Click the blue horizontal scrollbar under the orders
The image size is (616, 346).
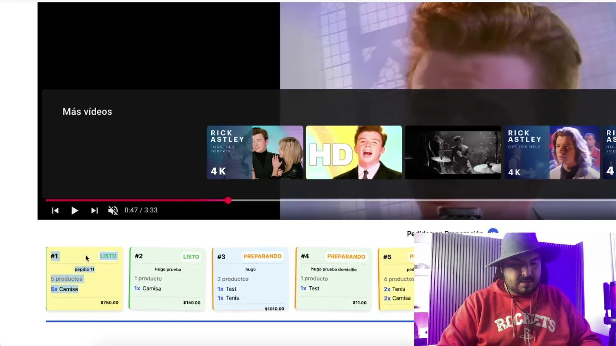[230, 321]
